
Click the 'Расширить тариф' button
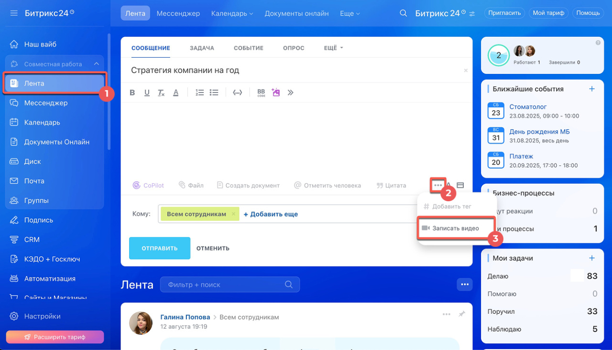(55, 337)
